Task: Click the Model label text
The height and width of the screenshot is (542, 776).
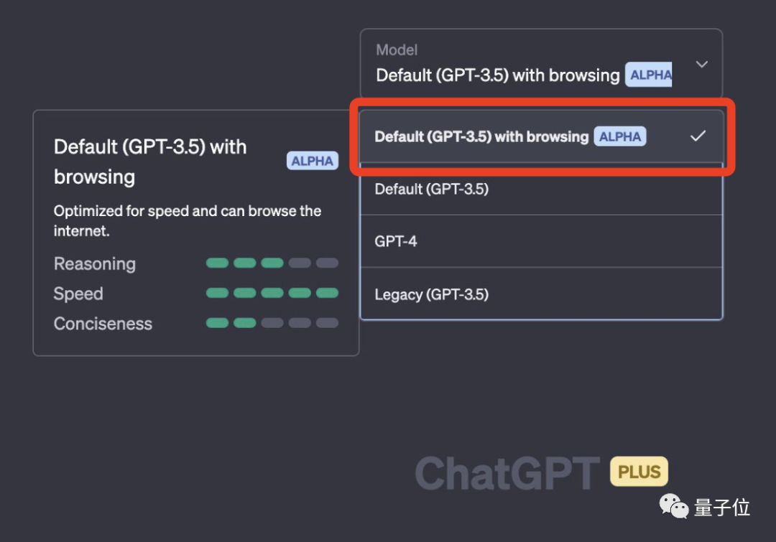Action: [396, 50]
